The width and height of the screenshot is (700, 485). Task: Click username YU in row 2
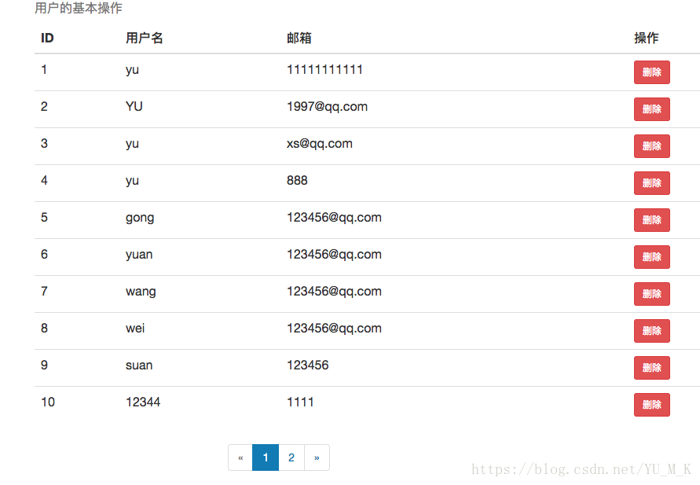coord(134,107)
